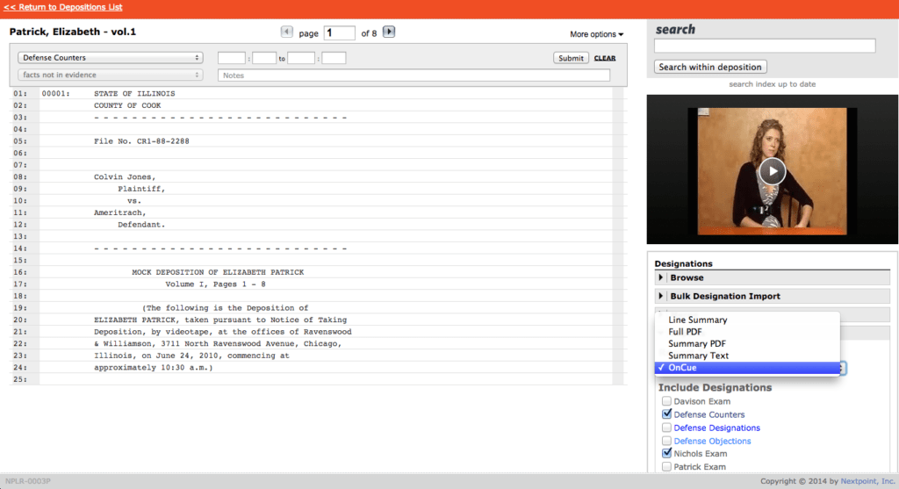This screenshot has height=489, width=899.
Task: Open the facts not in evidence dropdown
Action: 111,76
